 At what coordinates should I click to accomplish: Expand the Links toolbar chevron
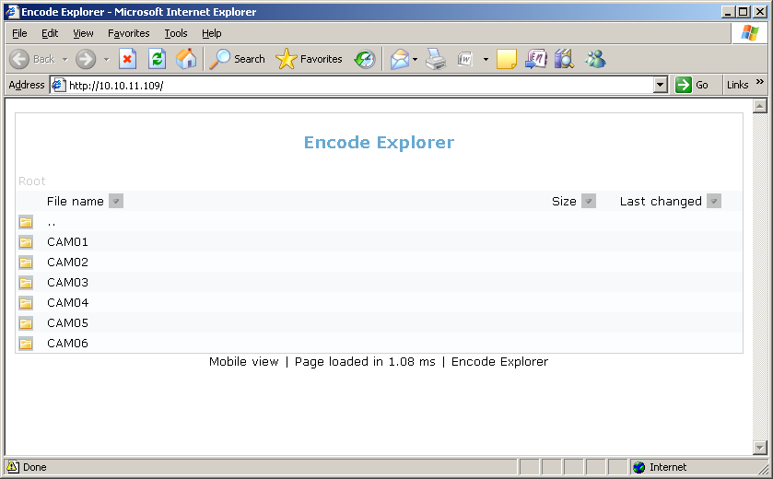(760, 82)
